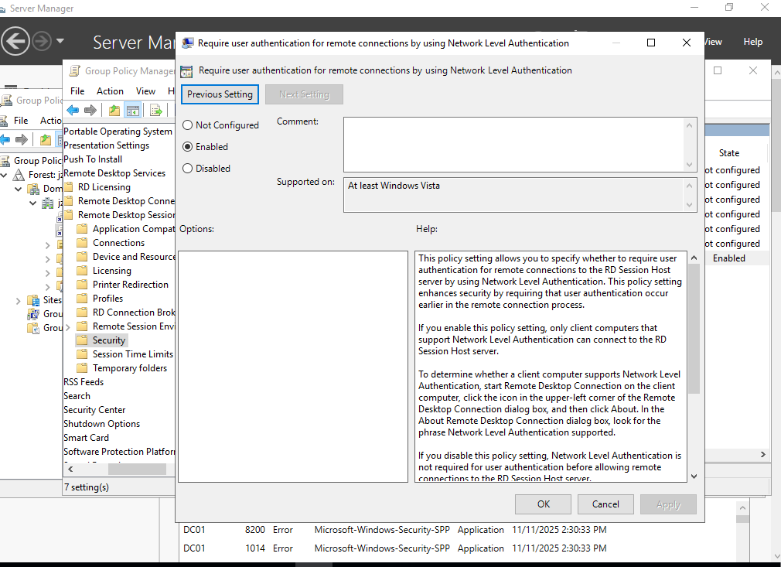Click the Server Manager back navigation arrow

tap(15, 40)
